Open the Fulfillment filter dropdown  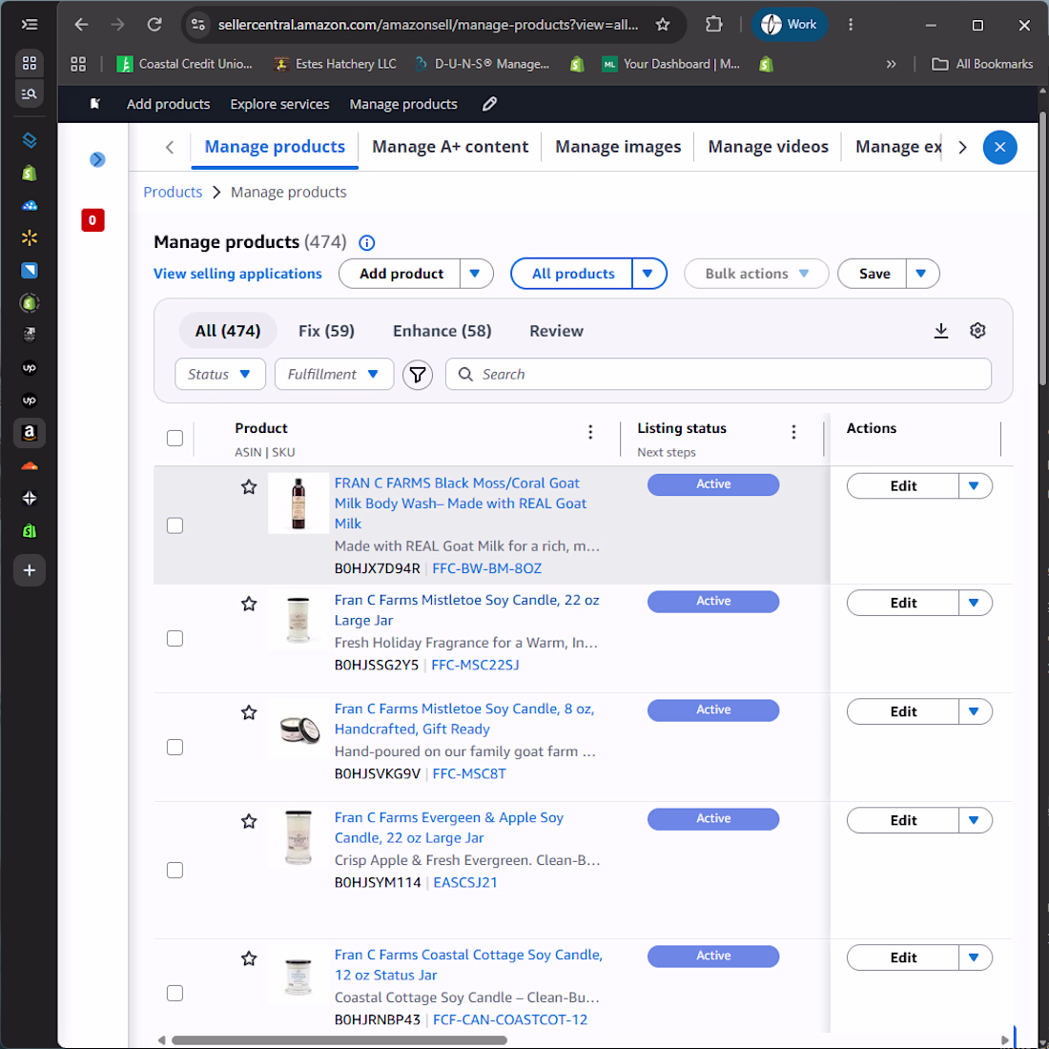coord(334,375)
